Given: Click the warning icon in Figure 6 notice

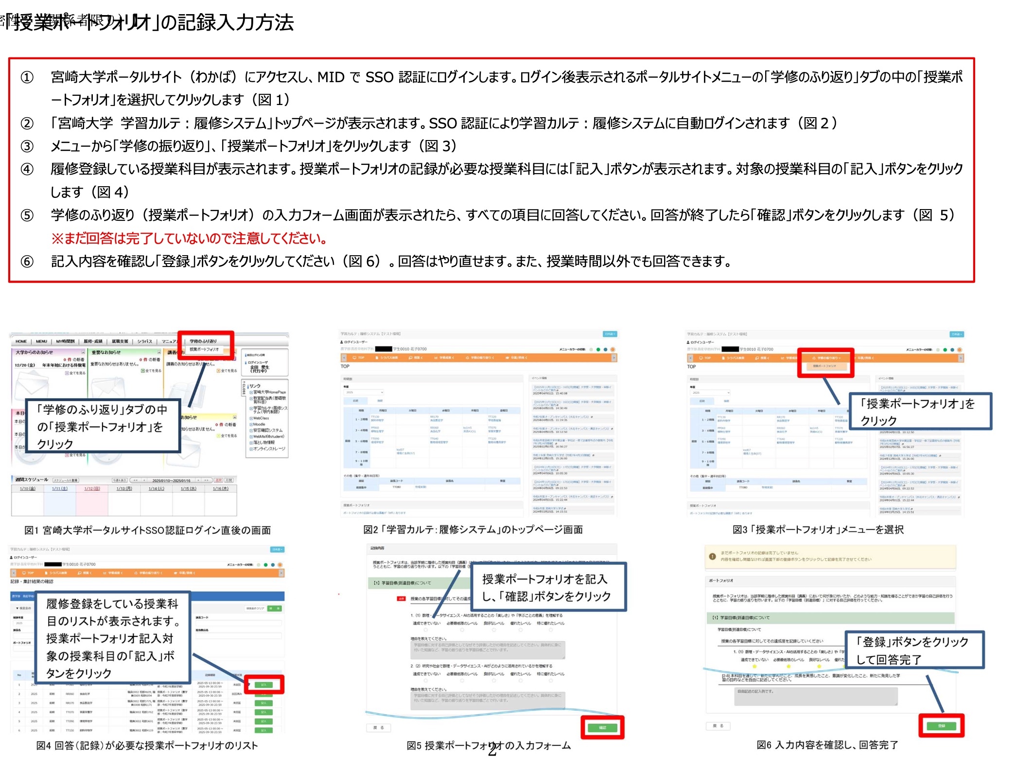Looking at the screenshot, I should click(712, 556).
